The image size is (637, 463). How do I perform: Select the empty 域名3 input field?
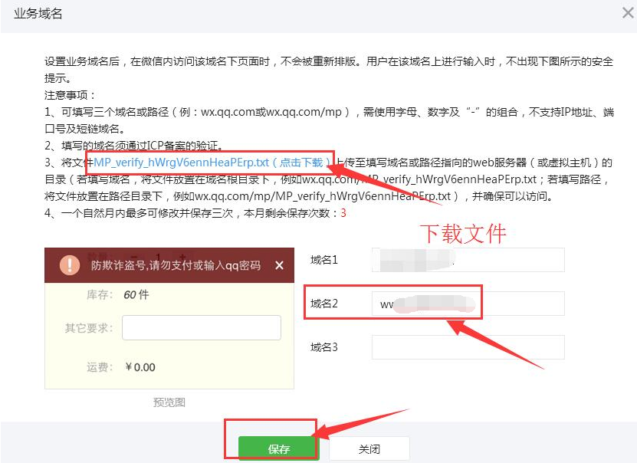tap(468, 347)
